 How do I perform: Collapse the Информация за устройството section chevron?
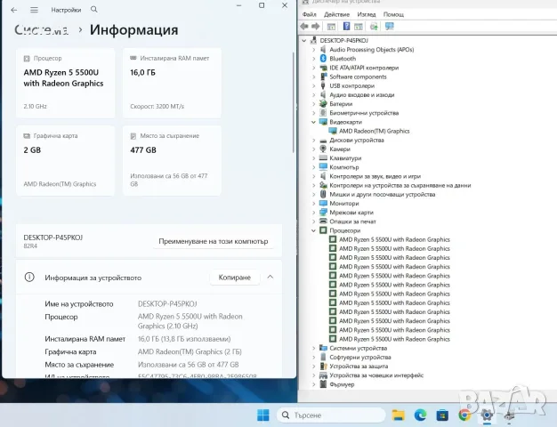(x=270, y=277)
